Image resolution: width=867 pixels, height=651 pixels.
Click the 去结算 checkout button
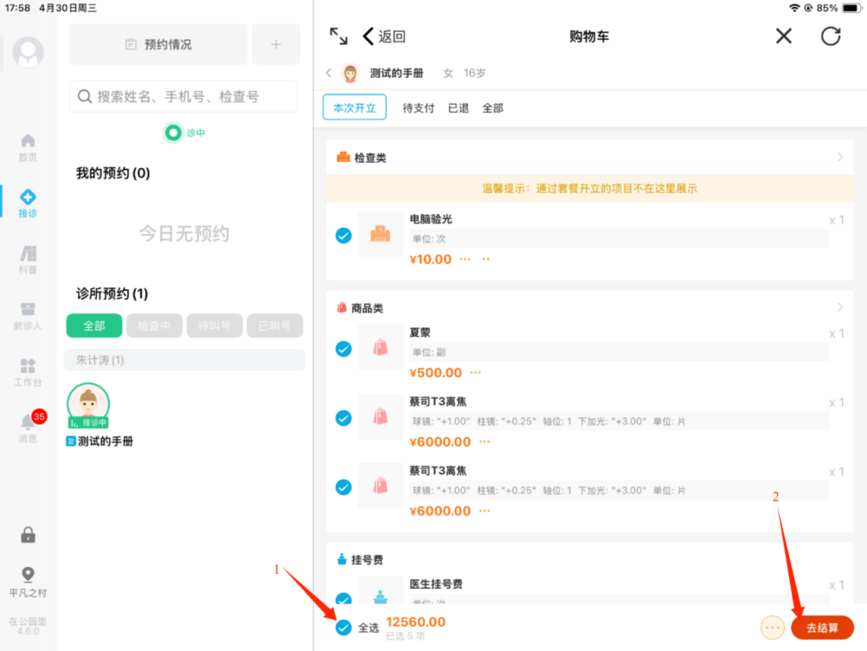tap(822, 628)
